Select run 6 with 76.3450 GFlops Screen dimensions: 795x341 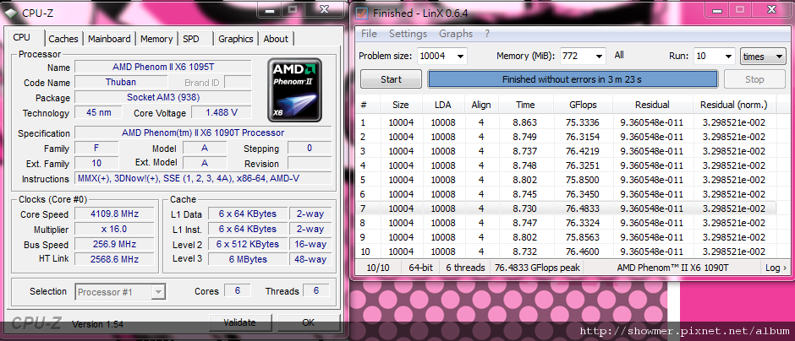coord(567,194)
